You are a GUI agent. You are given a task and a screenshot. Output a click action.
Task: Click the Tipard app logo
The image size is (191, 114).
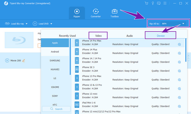tap(6, 3)
